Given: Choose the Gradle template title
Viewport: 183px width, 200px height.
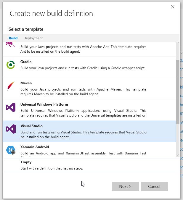Looking at the screenshot, I should [x=26, y=62].
